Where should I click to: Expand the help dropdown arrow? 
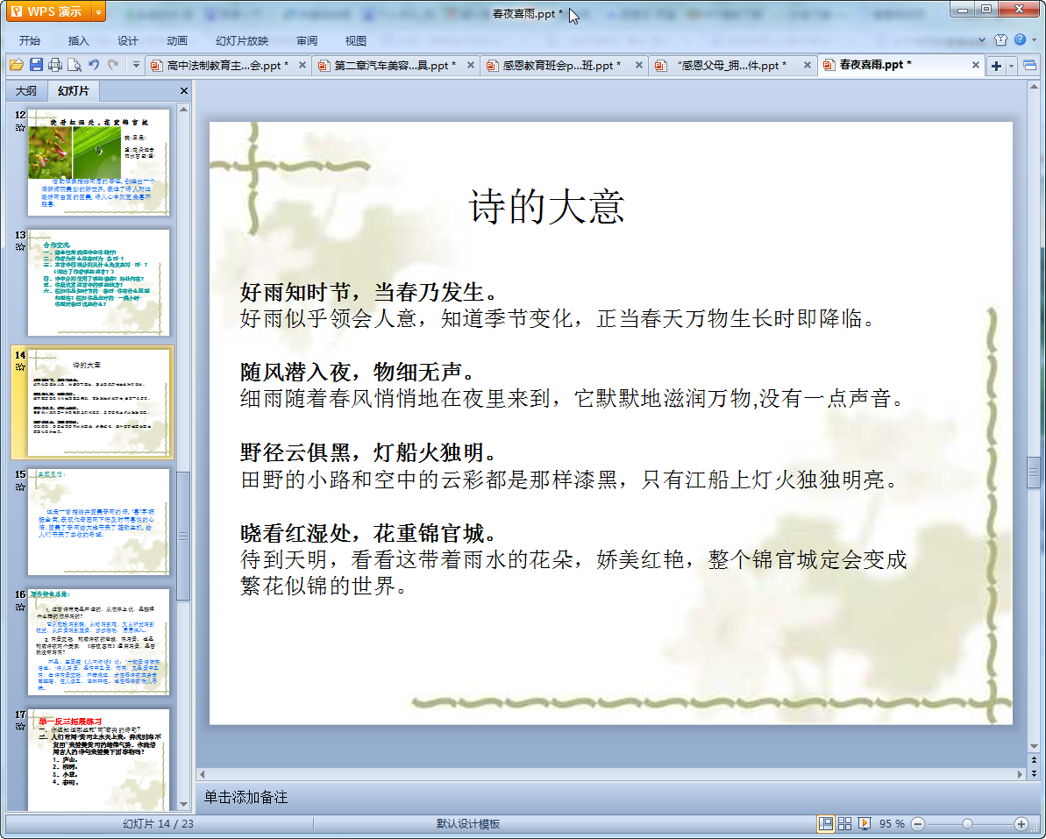pos(1034,40)
